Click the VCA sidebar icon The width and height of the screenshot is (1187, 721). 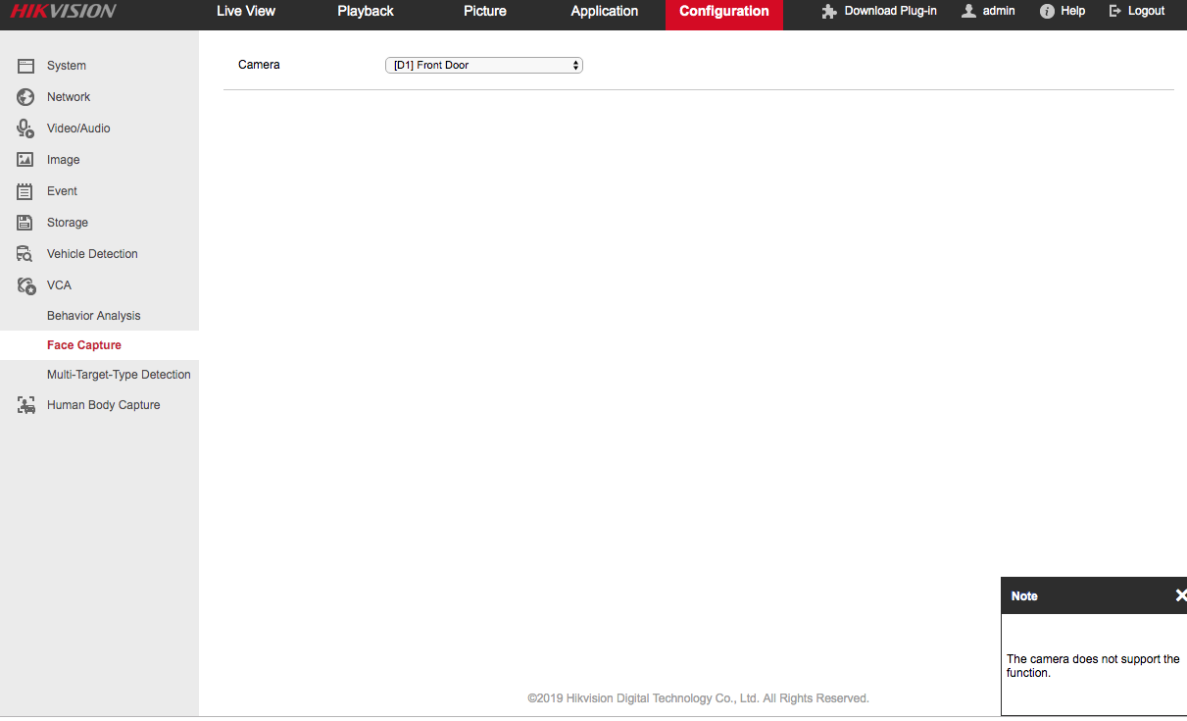coord(25,285)
